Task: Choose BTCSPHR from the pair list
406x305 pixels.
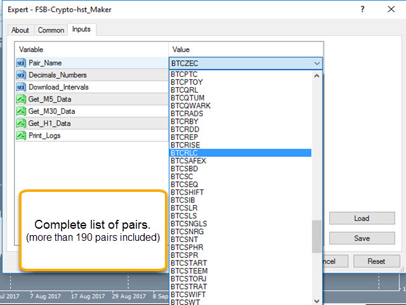Action: click(240, 247)
